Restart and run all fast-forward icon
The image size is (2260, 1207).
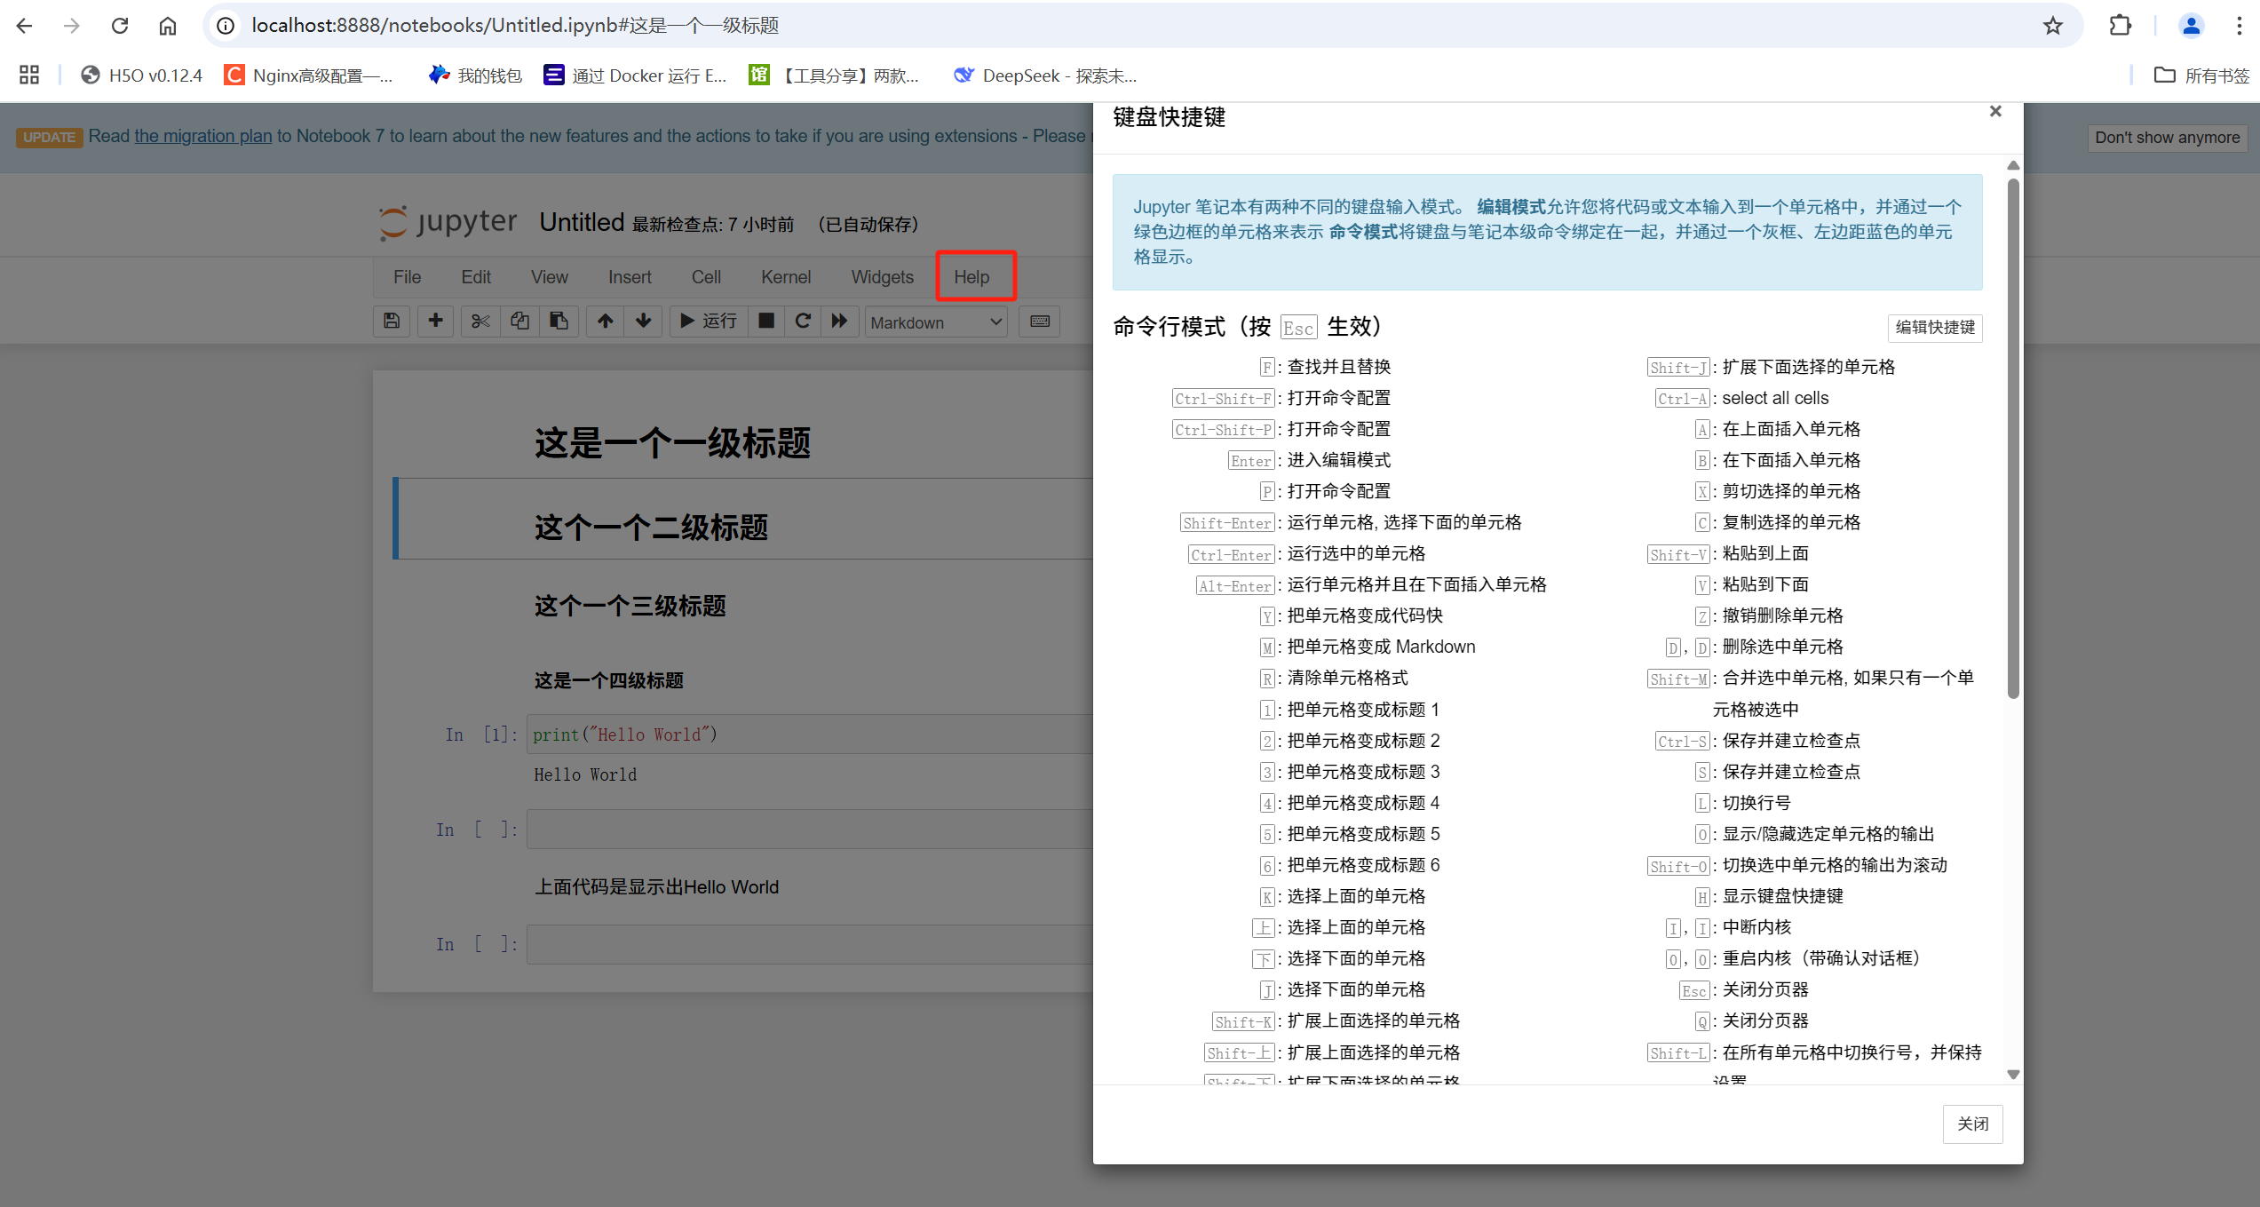839,322
